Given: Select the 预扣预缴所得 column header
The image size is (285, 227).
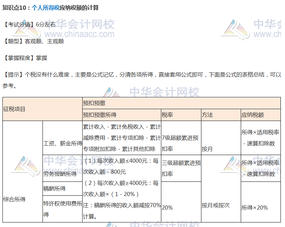Looking at the screenshot, I should tap(122, 115).
